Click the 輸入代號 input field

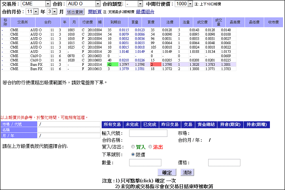(x=148, y=133)
